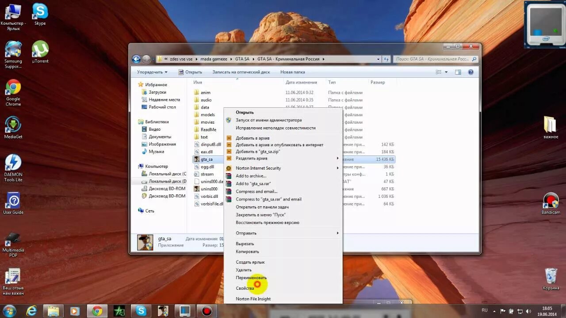Select Переименовать in context menu
The height and width of the screenshot is (318, 566).
(283, 277)
